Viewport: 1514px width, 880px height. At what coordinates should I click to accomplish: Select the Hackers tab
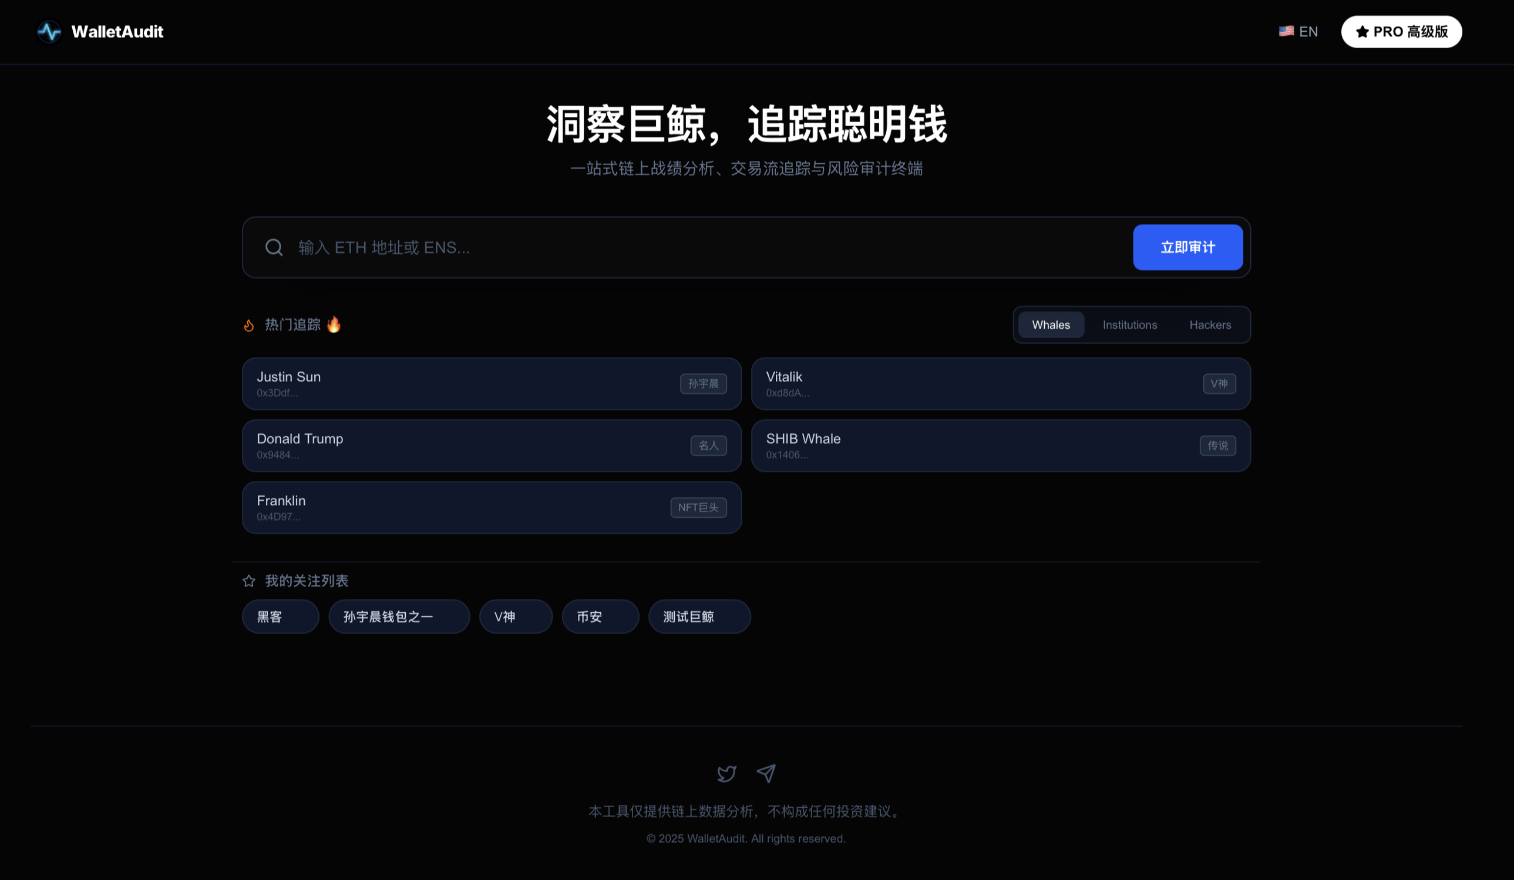click(1210, 325)
